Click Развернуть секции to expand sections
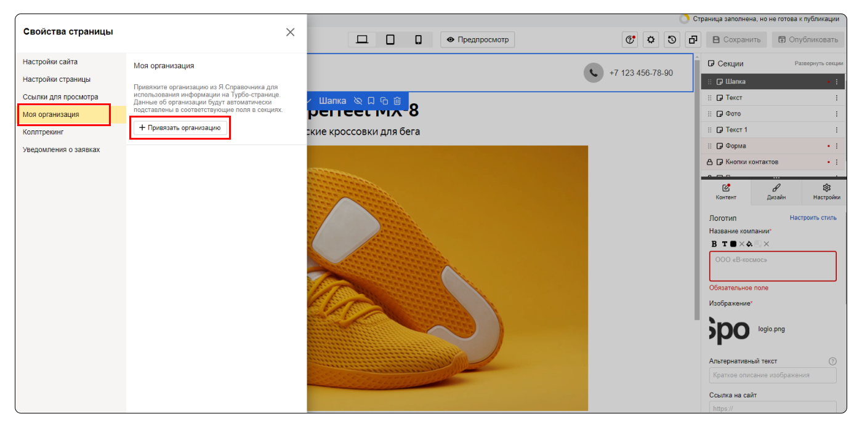The width and height of the screenshot is (862, 427). click(818, 63)
